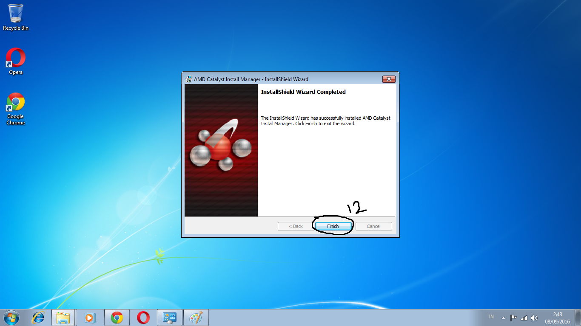This screenshot has height=326, width=581.
Task: Open Windows Explorer from the taskbar
Action: tap(63, 317)
